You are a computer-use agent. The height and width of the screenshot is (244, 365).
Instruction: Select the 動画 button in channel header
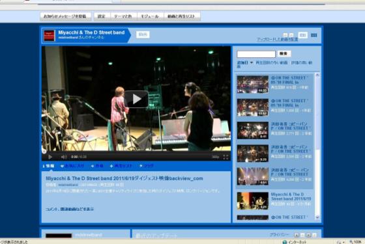(x=143, y=34)
